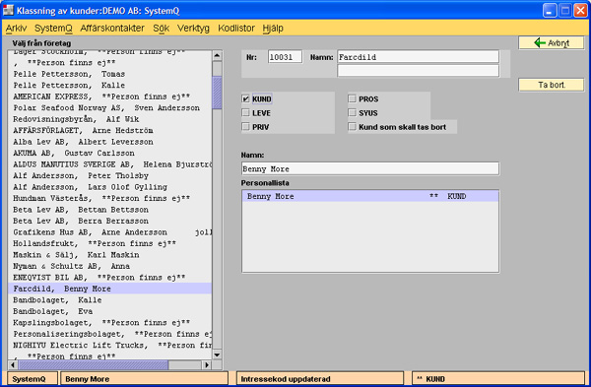This screenshot has height=387, width=591.
Task: Uncheck the KUND checkbox
Action: pyautogui.click(x=245, y=99)
